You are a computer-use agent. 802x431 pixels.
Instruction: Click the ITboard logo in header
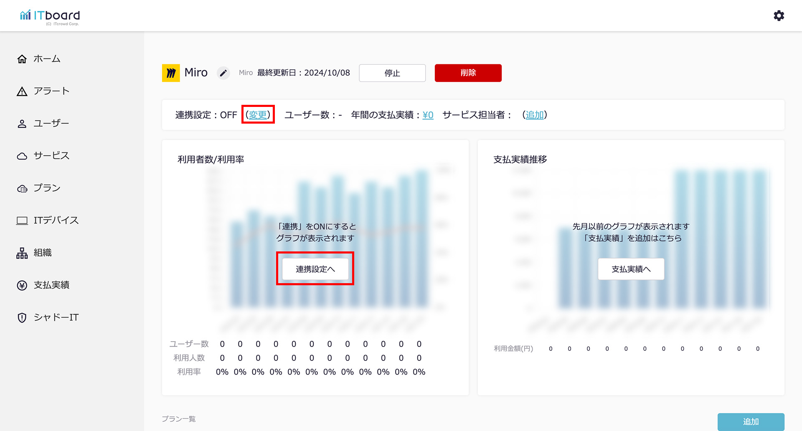click(x=50, y=16)
